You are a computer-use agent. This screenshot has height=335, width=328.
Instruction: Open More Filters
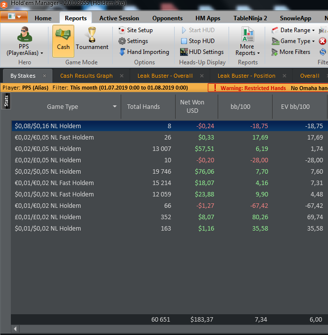click(x=291, y=52)
